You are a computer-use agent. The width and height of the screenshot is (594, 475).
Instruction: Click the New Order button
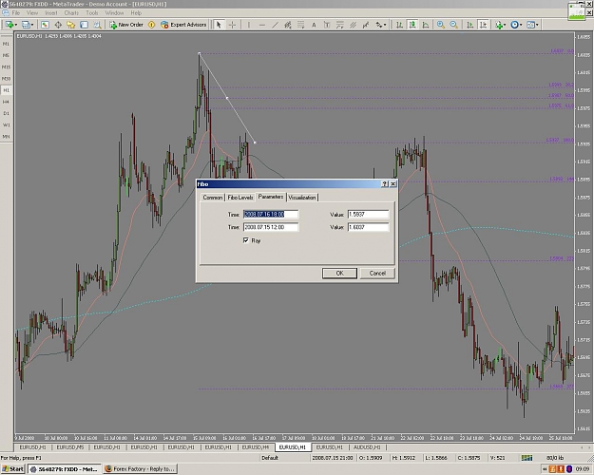(x=126, y=25)
